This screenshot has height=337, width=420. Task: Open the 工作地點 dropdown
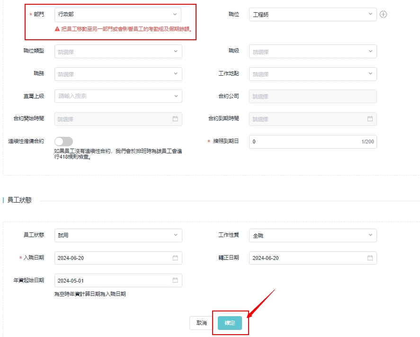click(x=313, y=74)
